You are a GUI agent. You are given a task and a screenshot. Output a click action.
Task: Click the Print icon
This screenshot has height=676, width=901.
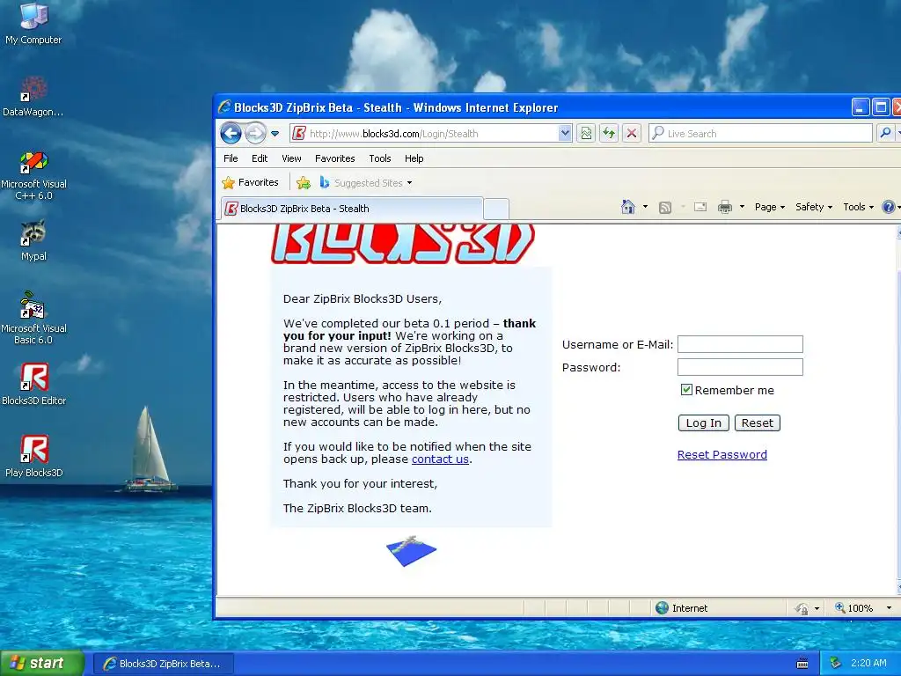tap(725, 207)
